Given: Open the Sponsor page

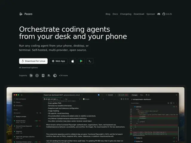Looking at the screenshot, I should (151, 14).
